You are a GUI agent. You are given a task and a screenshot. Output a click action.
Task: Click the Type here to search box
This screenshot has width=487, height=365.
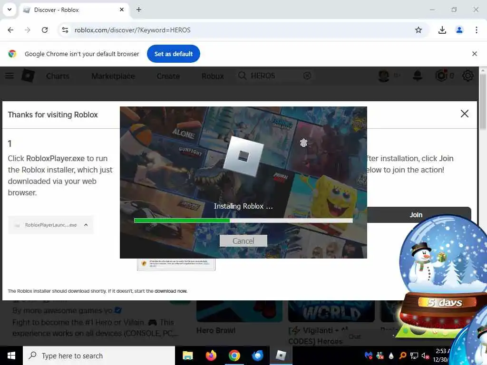click(x=99, y=355)
